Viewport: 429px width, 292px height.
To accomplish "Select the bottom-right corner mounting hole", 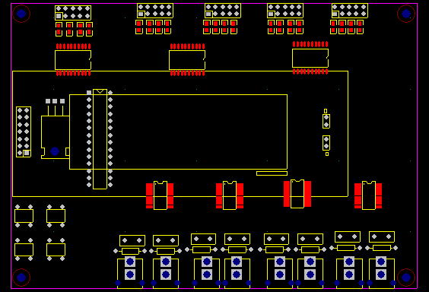I will (406, 278).
